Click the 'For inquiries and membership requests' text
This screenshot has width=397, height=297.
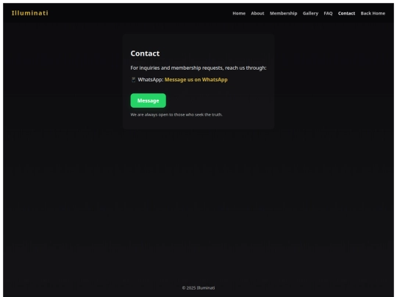[x=198, y=67]
